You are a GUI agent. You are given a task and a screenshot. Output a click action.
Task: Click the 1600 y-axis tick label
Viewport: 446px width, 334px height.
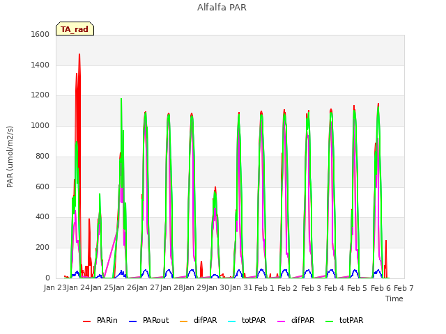pos(40,34)
